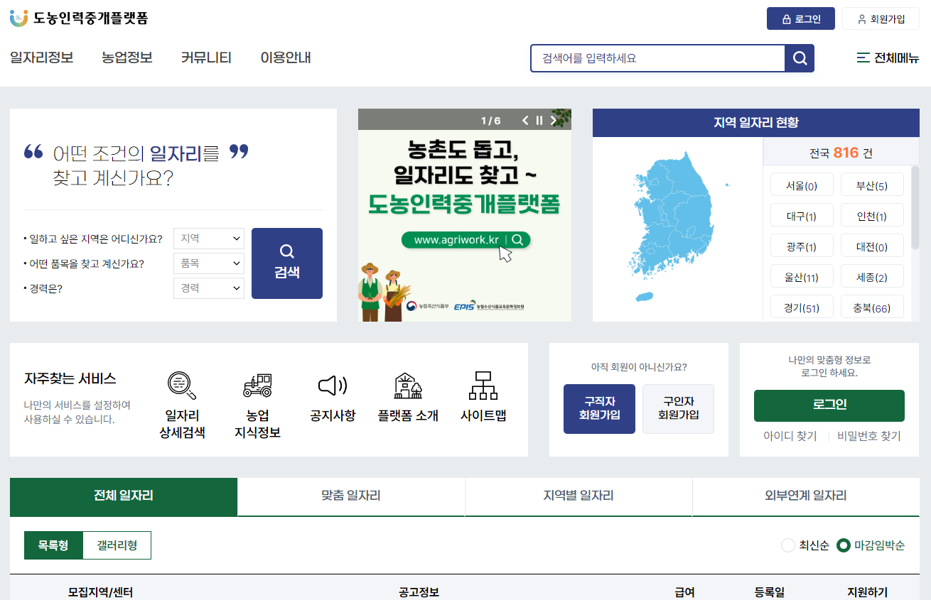The width and height of the screenshot is (931, 600).
Task: Open the 커뮤니티 menu
Action: [206, 58]
